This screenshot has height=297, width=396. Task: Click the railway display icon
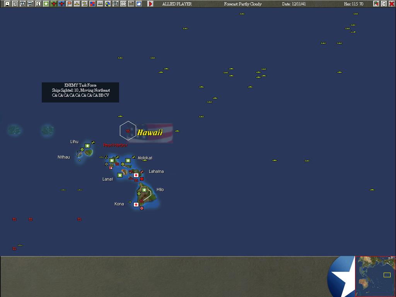coord(131,3)
